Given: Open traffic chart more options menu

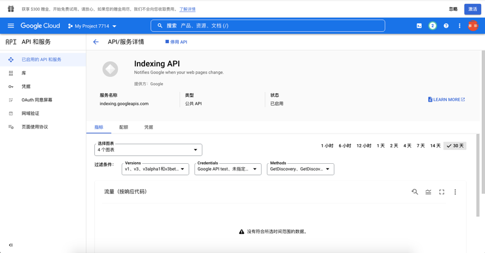Looking at the screenshot, I should [x=455, y=192].
